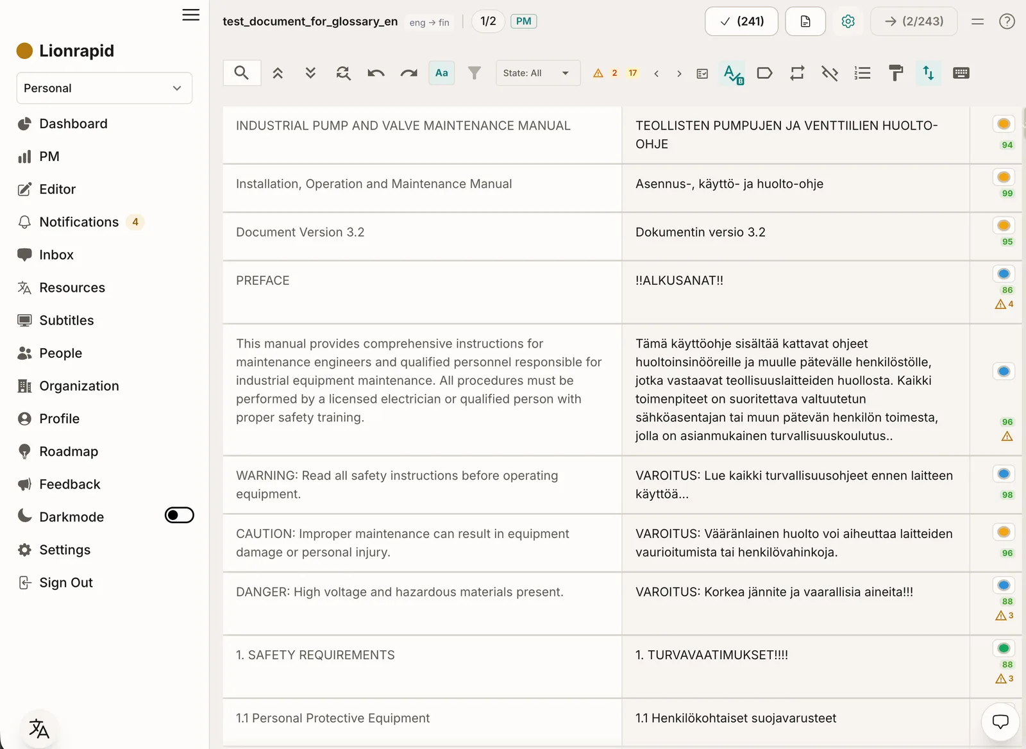Go to the Organization page
Viewport: 1026px width, 749px height.
click(79, 385)
